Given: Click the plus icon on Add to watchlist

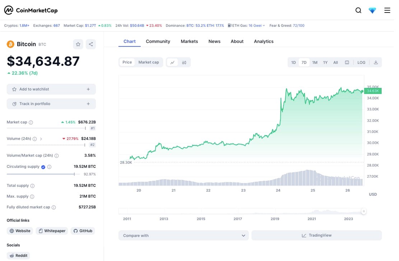Looking at the screenshot, I should pyautogui.click(x=88, y=89).
